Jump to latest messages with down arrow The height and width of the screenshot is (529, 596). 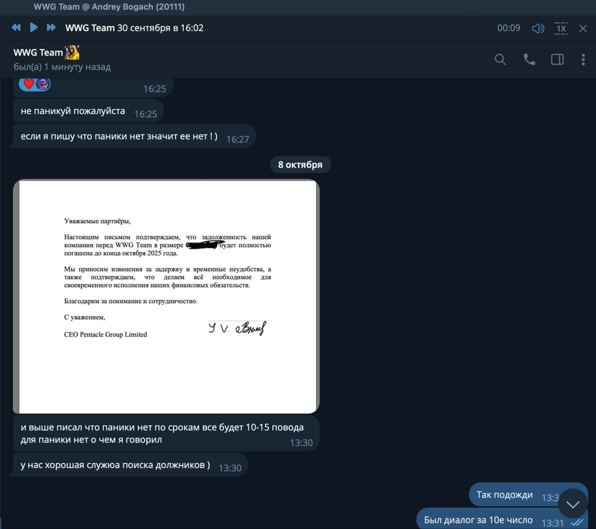click(x=573, y=504)
